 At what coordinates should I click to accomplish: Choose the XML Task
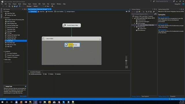[10, 47]
